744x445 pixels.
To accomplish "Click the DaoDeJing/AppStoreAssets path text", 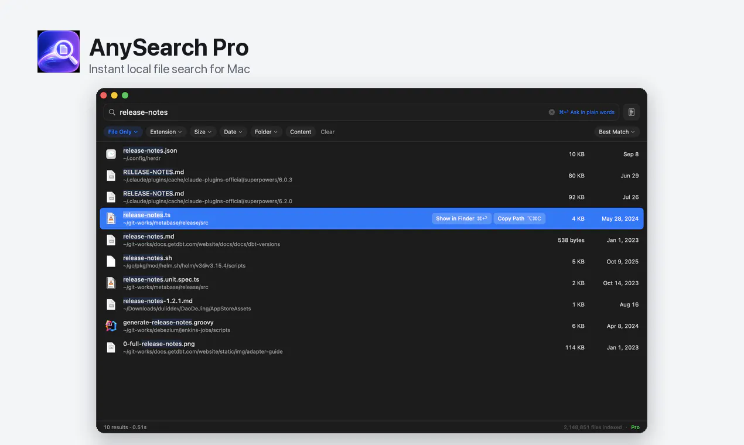I will [187, 309].
